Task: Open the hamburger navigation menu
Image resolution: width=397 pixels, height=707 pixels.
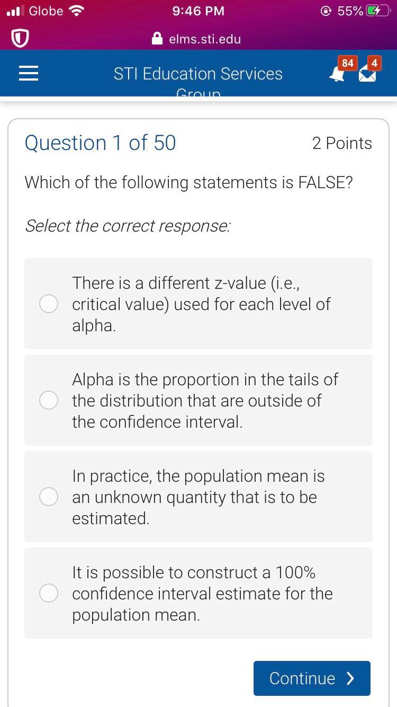Action: pyautogui.click(x=28, y=73)
